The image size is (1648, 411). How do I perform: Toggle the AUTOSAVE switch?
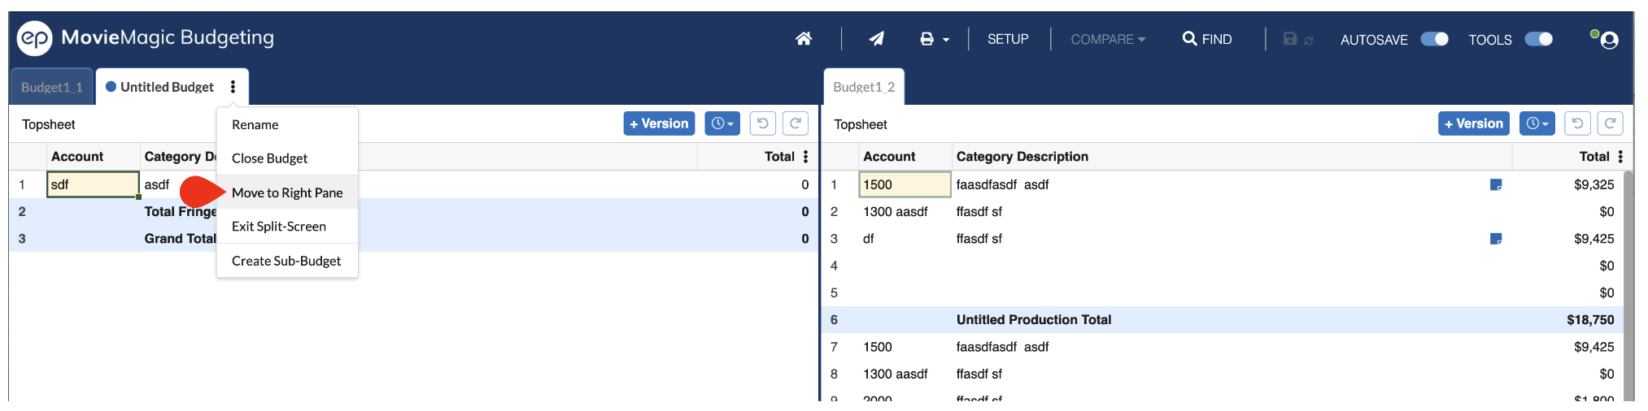[x=1434, y=39]
